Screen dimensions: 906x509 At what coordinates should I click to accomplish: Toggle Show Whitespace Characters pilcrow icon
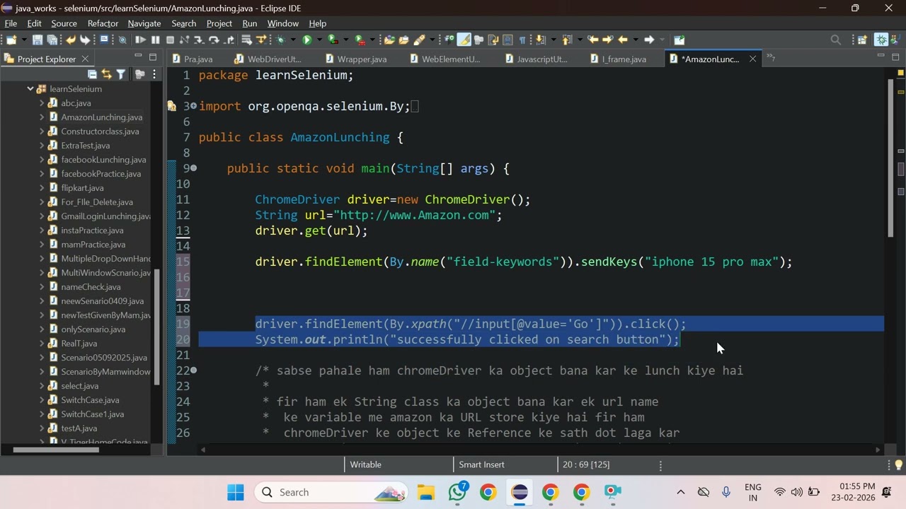[522, 40]
